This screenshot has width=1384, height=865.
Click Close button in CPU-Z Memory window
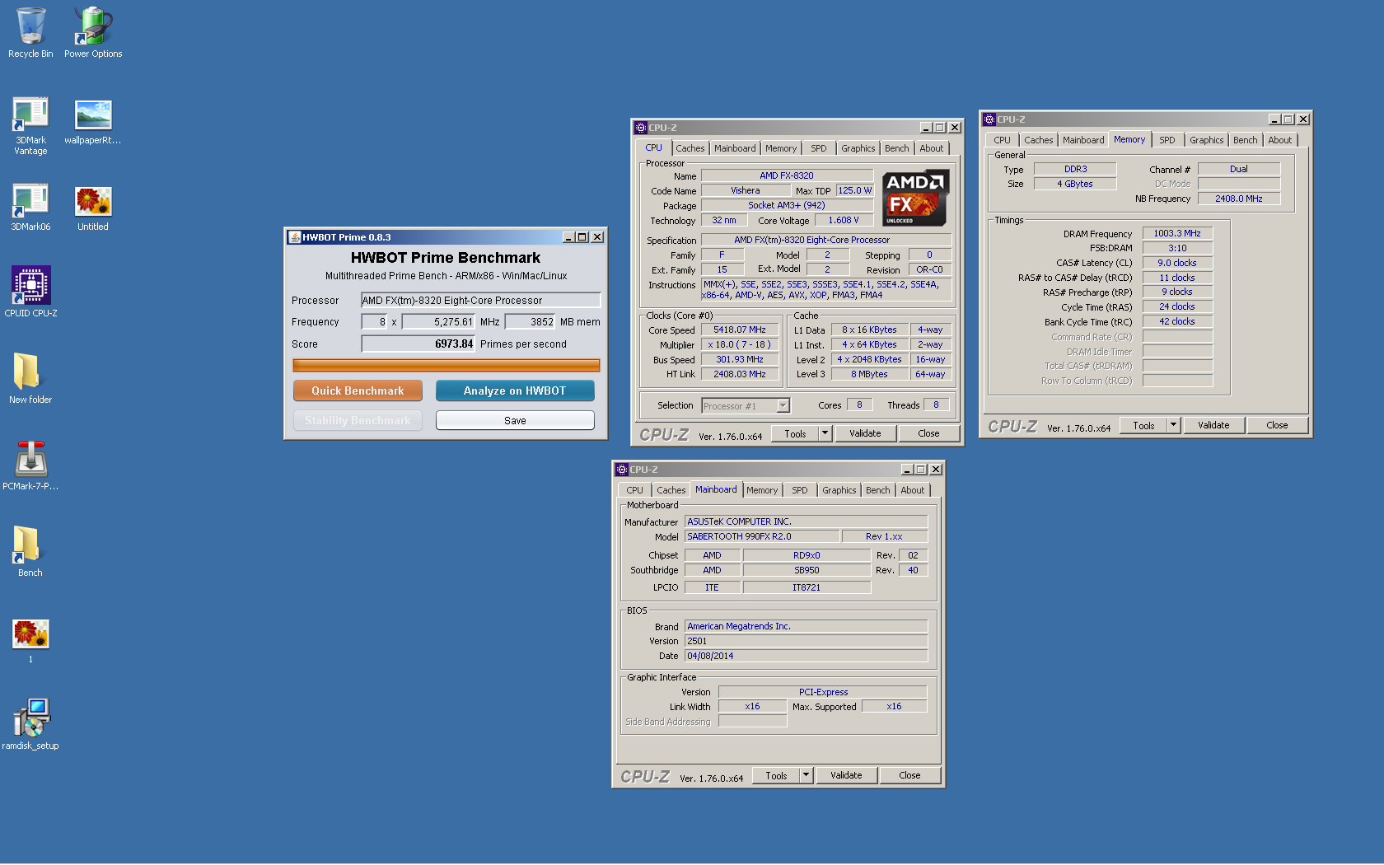pyautogui.click(x=1277, y=425)
